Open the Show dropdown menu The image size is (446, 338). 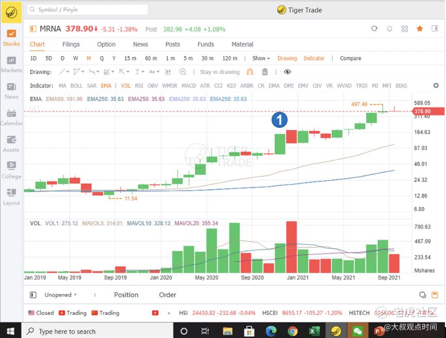261,58
